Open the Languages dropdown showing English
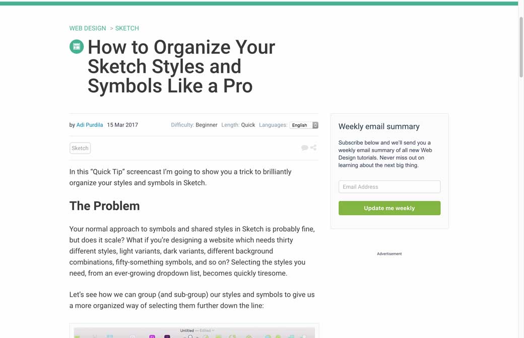Viewport: 524px width, 338px height. pos(304,125)
